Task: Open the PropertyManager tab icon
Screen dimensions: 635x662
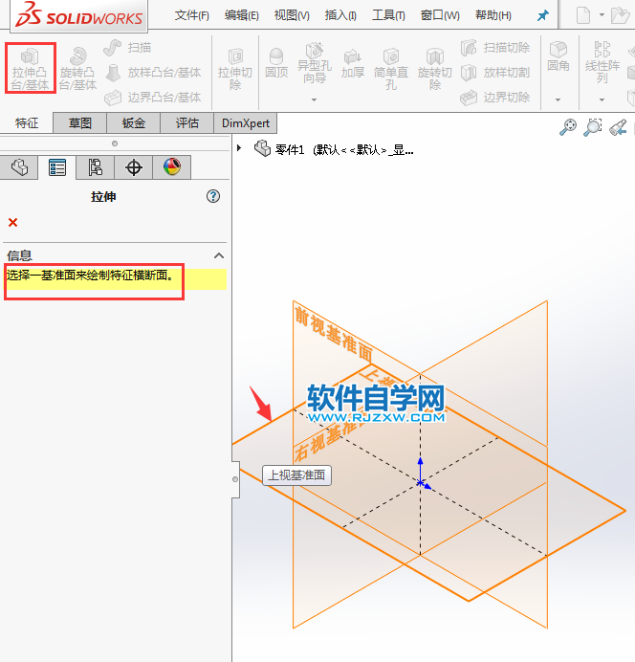Action: (x=57, y=167)
